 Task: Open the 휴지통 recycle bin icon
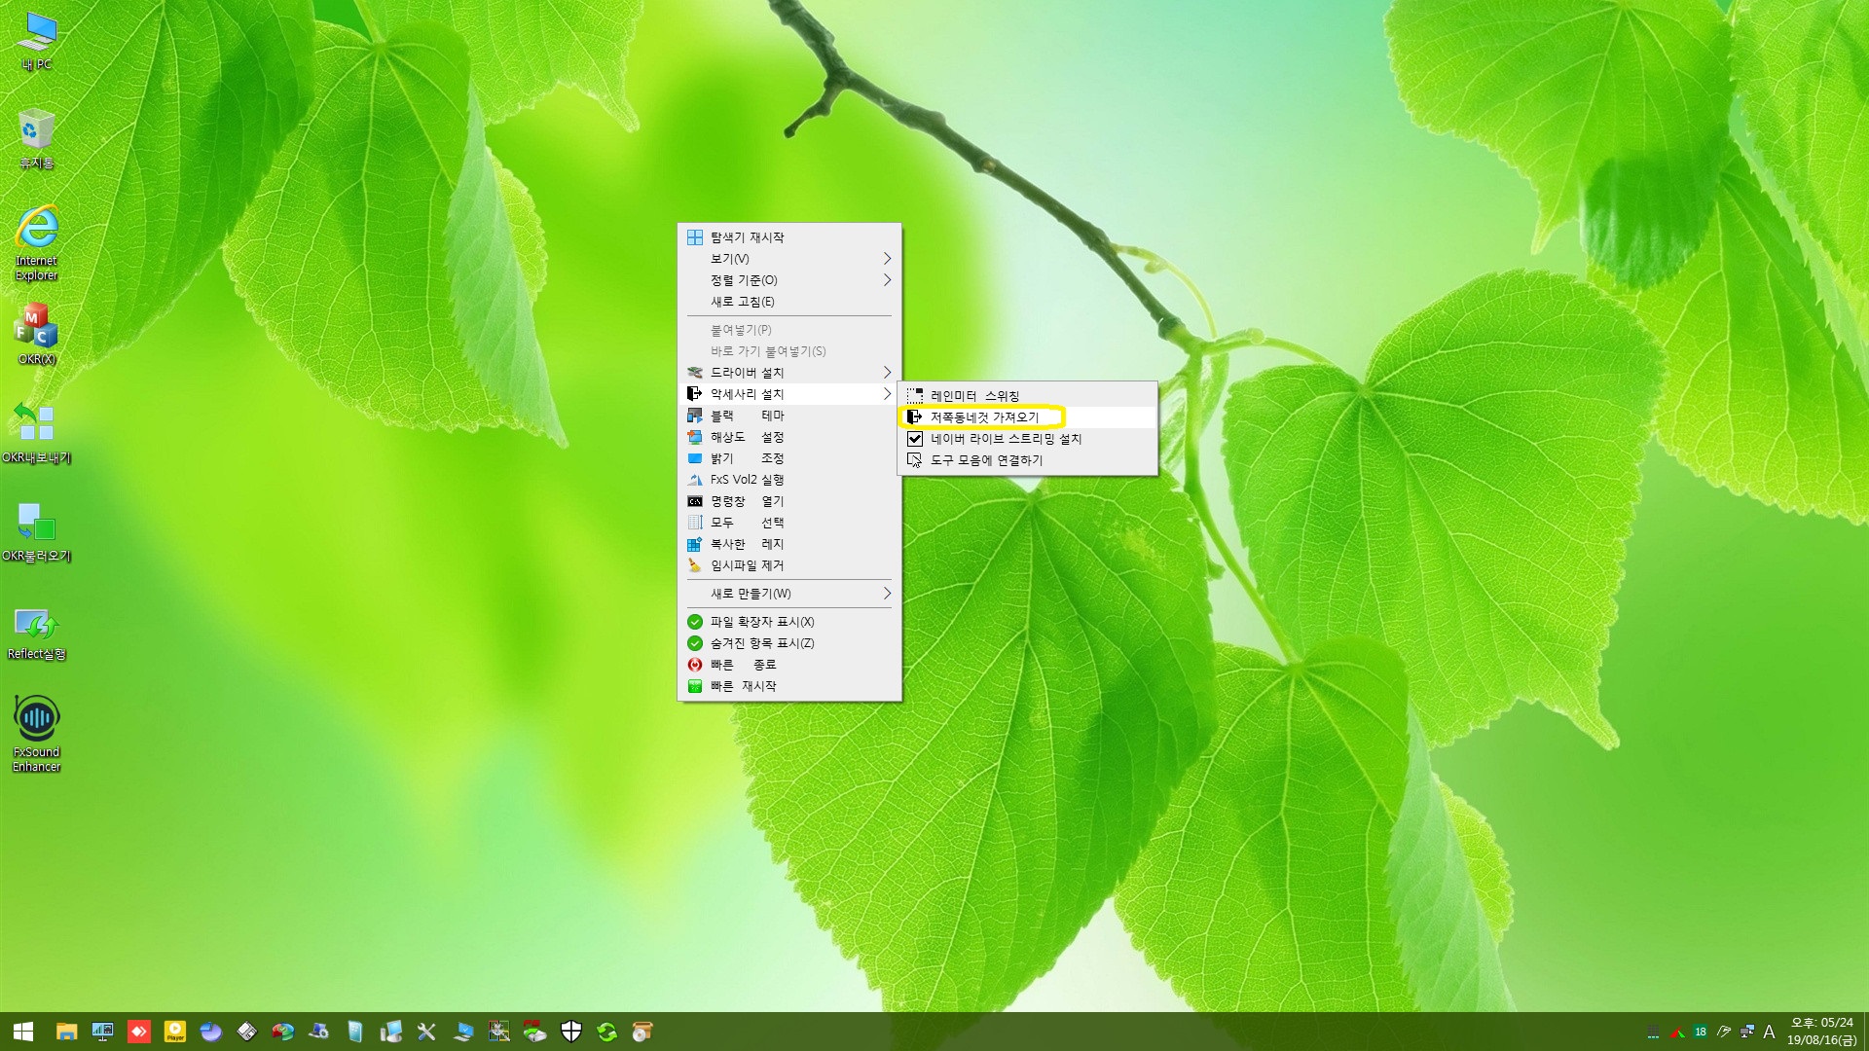pos(37,139)
